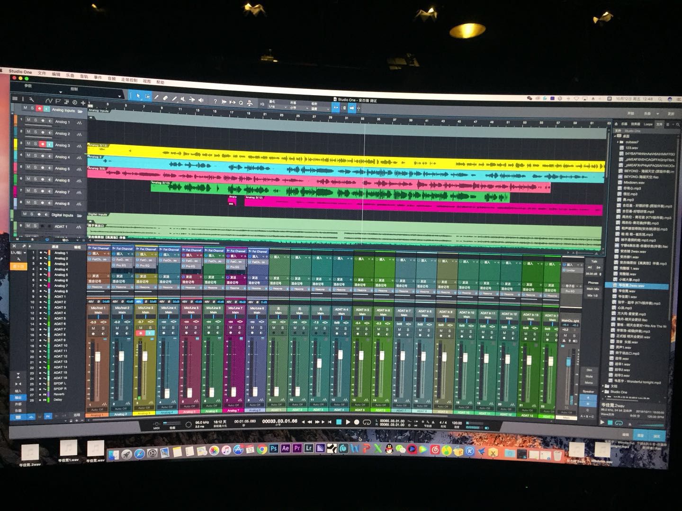Click the Dim button on main channel
The image size is (682, 511).
589,370
